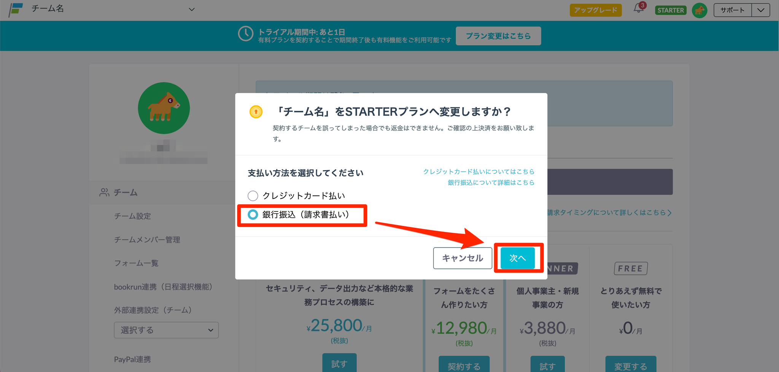Click the FREE plan badge
779x372 pixels.
[x=631, y=268]
